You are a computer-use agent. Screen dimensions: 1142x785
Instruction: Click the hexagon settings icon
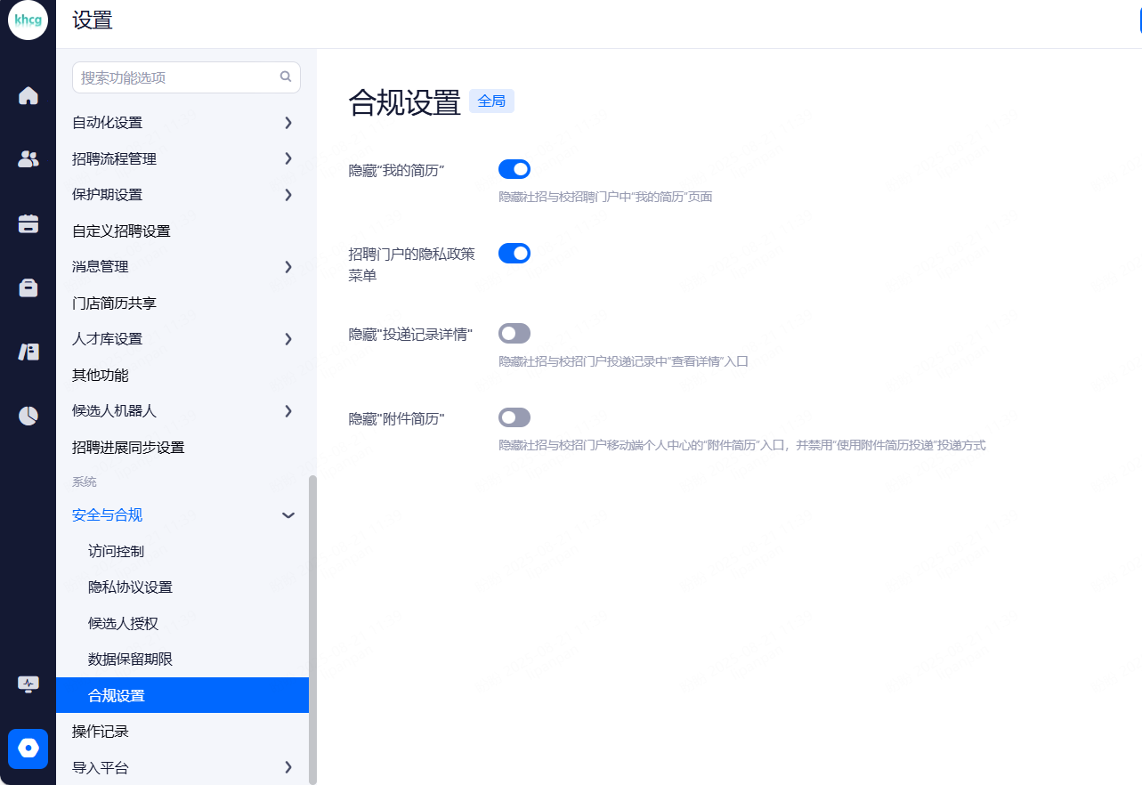28,748
